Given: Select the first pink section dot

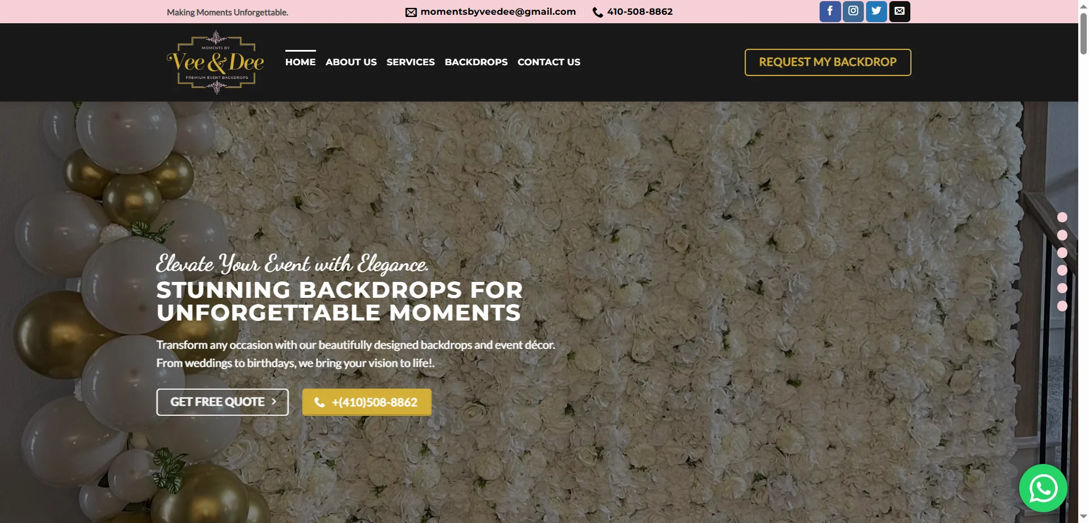Looking at the screenshot, I should click(1062, 217).
